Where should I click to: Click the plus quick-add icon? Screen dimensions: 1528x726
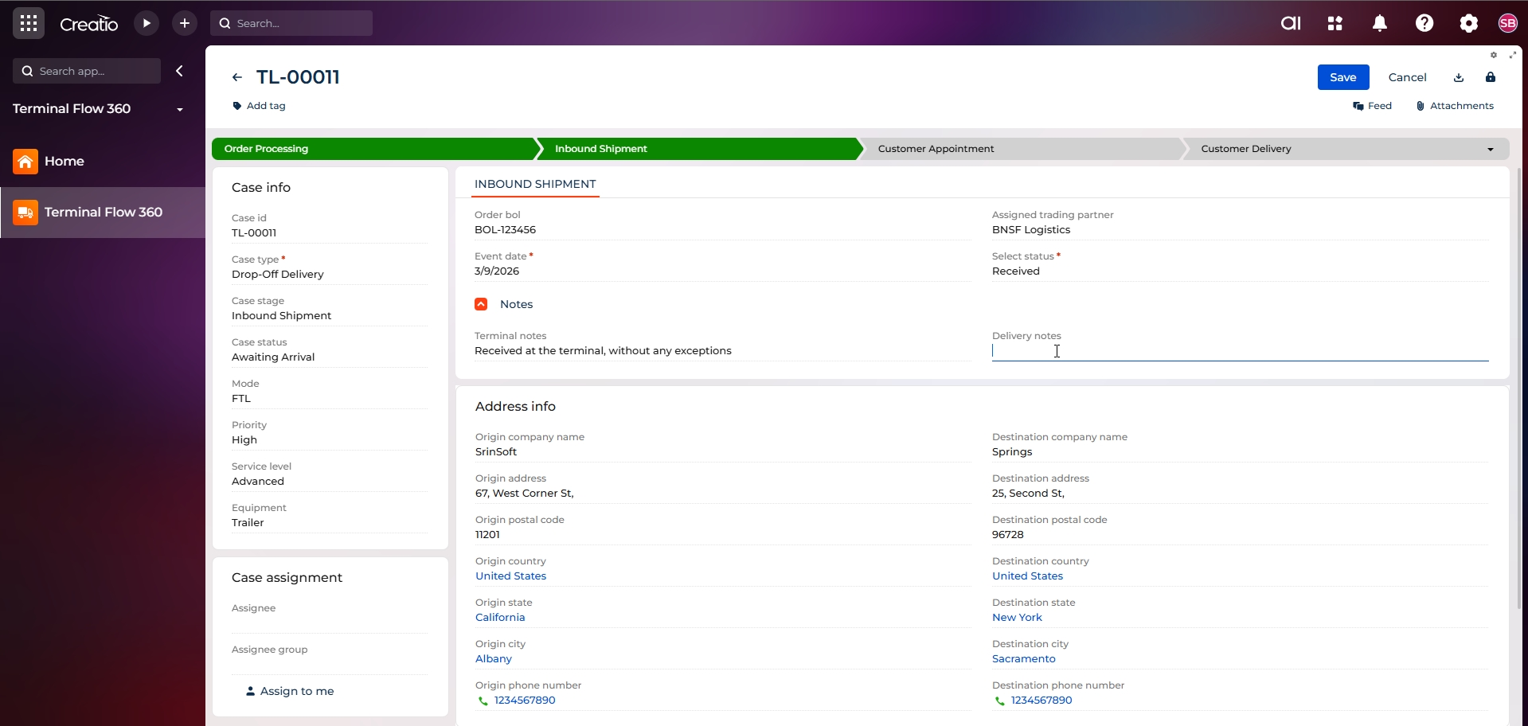pos(185,23)
